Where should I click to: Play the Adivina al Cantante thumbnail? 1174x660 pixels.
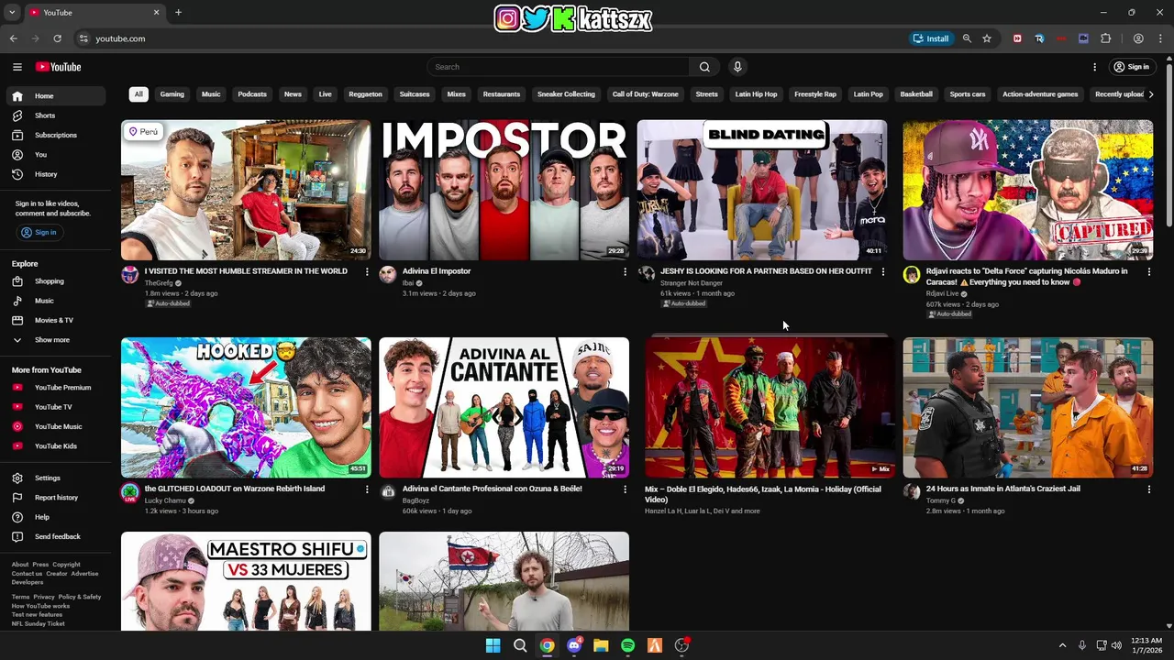coord(504,407)
